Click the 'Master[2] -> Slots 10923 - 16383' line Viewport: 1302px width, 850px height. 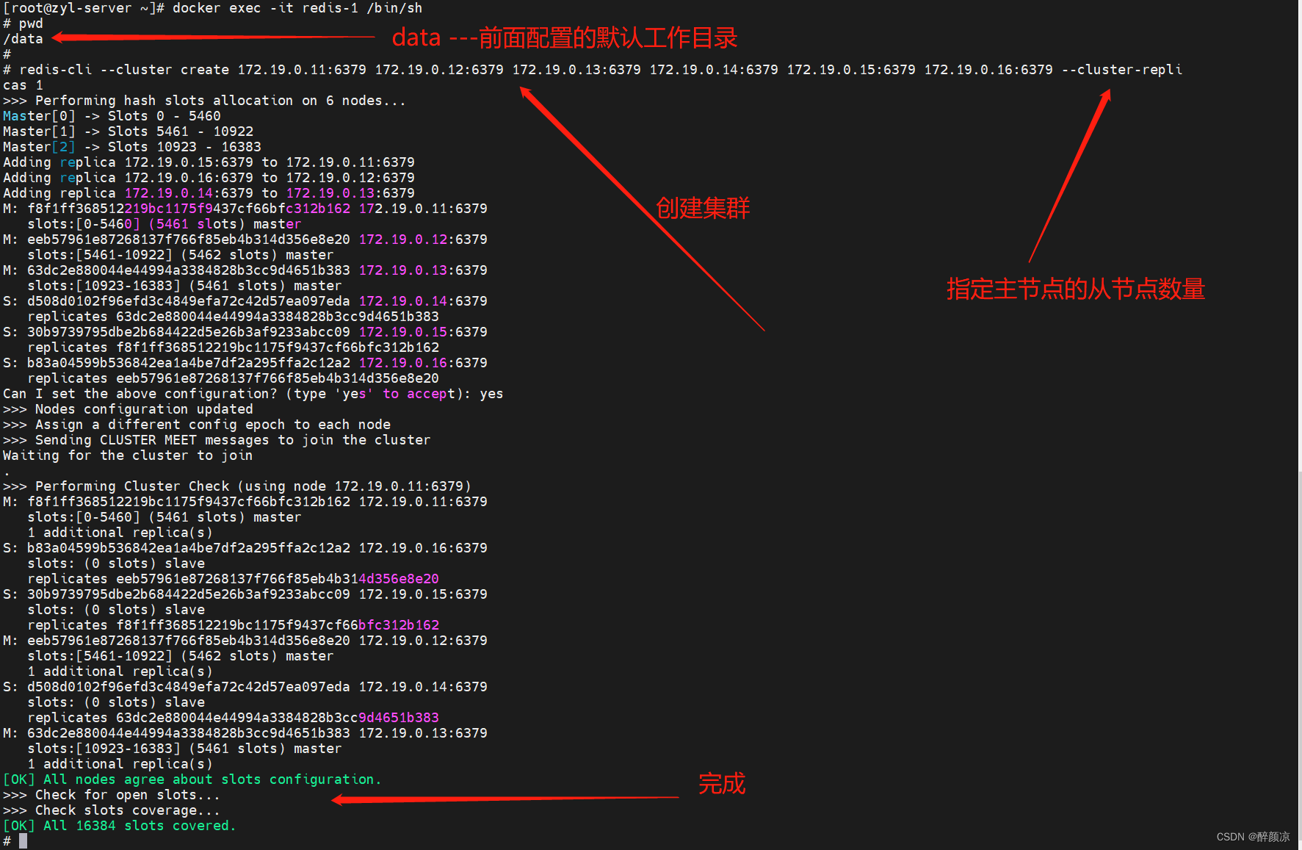click(x=132, y=147)
